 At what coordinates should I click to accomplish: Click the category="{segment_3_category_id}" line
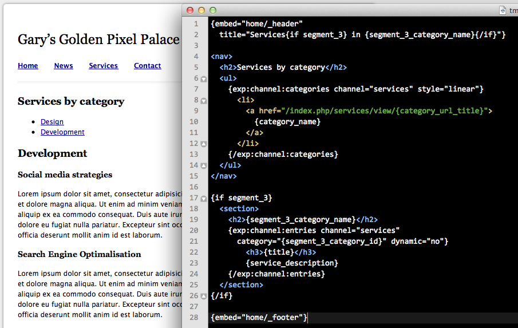click(343, 242)
